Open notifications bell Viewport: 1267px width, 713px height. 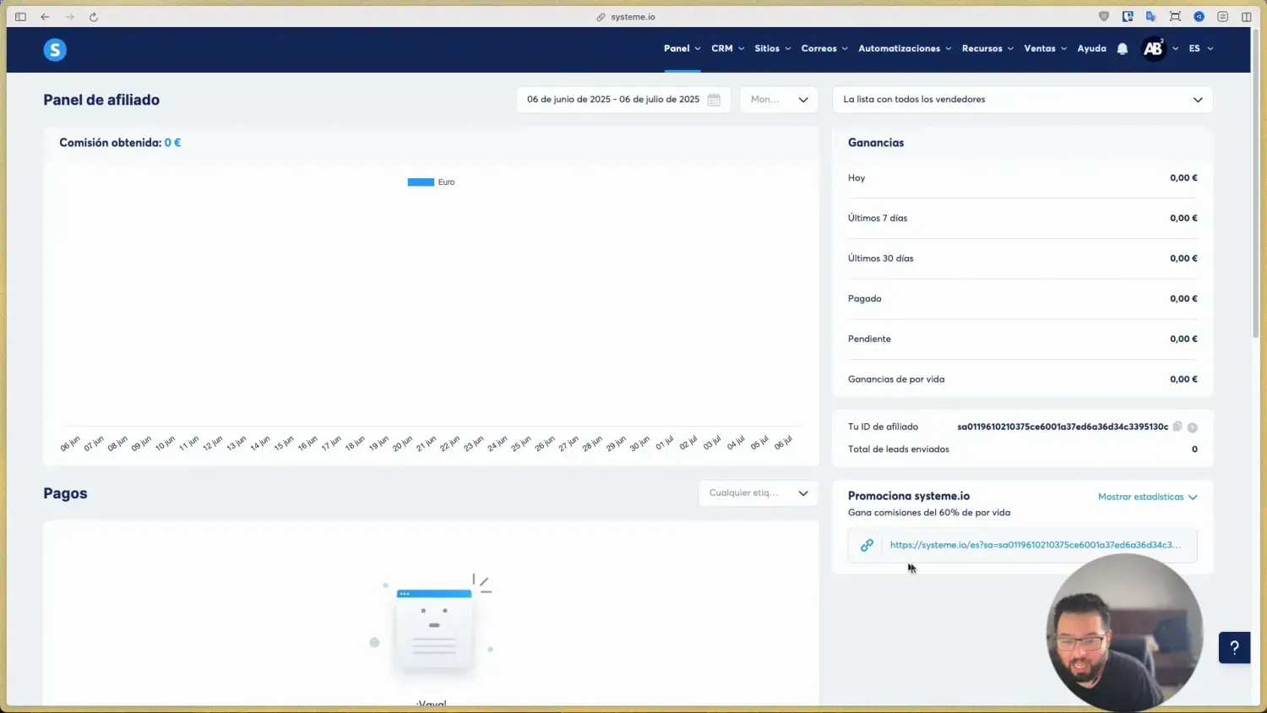pos(1123,49)
